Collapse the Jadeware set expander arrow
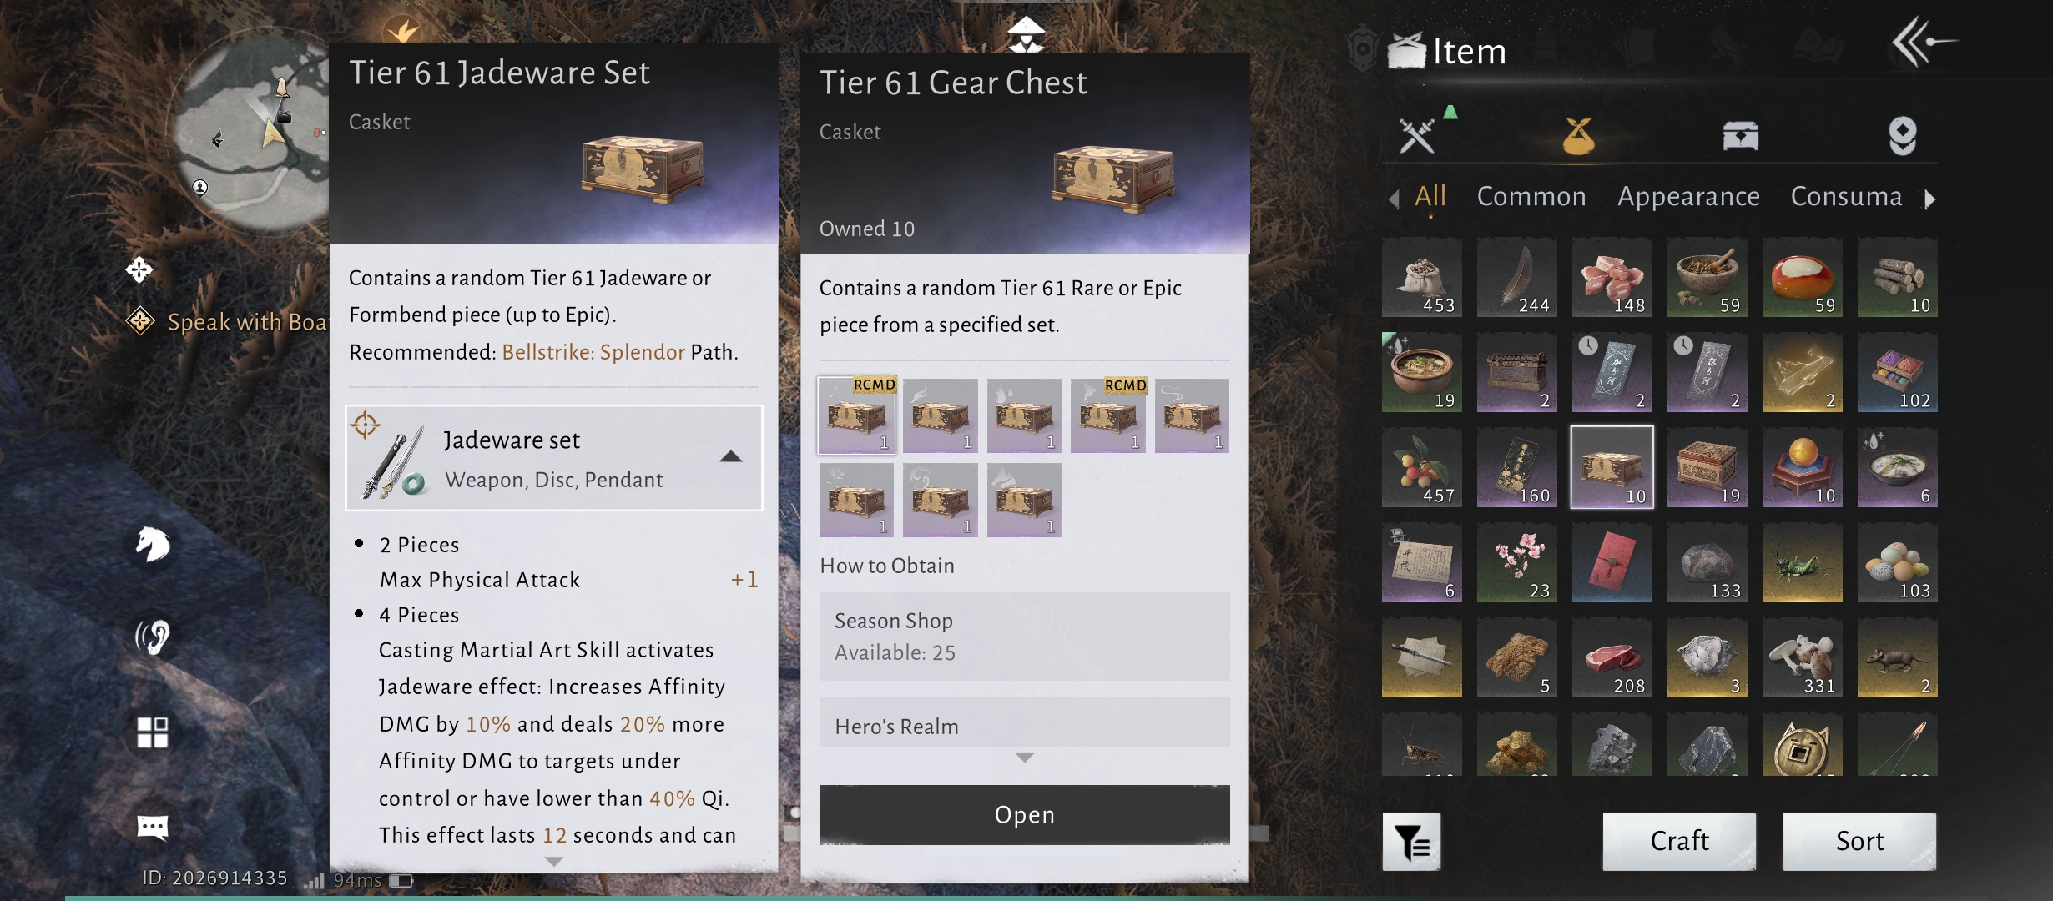The height and width of the screenshot is (901, 2053). [731, 456]
